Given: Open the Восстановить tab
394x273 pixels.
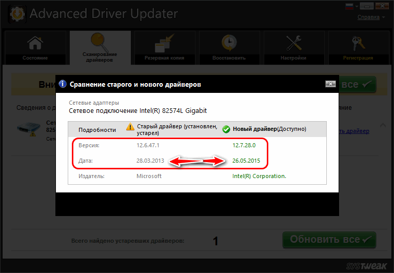Looking at the screenshot, I should click(x=229, y=48).
